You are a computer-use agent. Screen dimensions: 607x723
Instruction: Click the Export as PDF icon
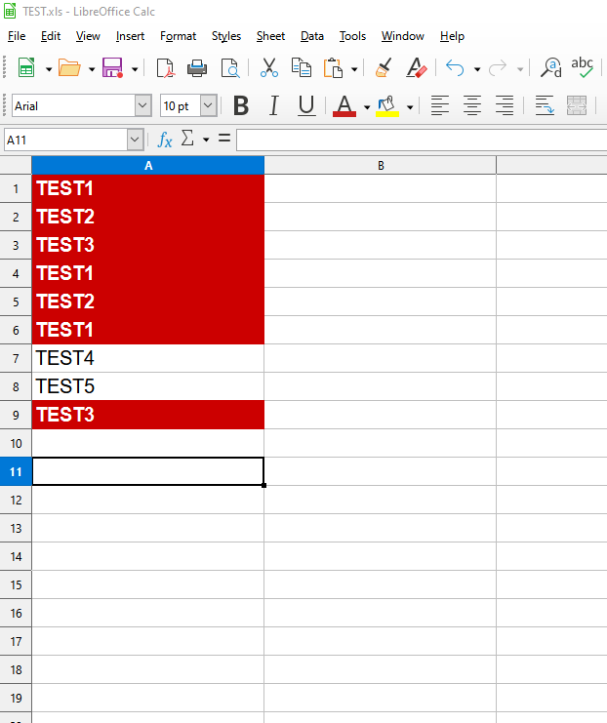165,68
